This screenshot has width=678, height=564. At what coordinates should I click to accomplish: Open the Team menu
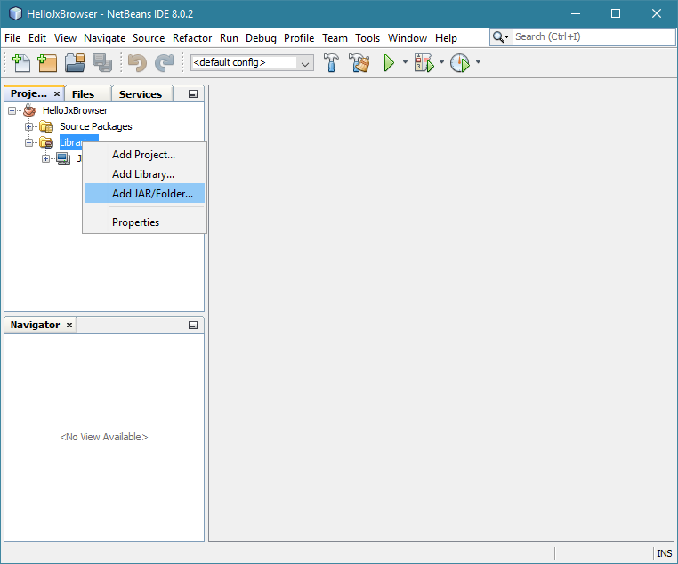tap(335, 38)
